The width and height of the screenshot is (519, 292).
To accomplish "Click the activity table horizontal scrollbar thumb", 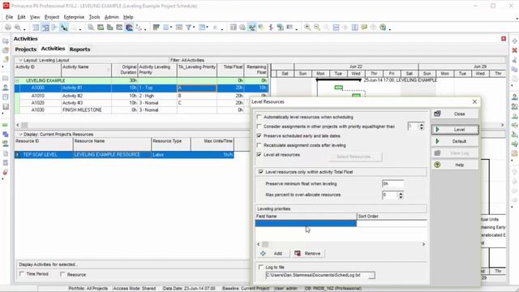I will click(x=24, y=125).
